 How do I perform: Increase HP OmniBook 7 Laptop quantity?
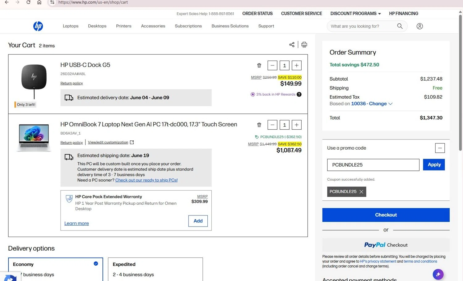coord(297,125)
